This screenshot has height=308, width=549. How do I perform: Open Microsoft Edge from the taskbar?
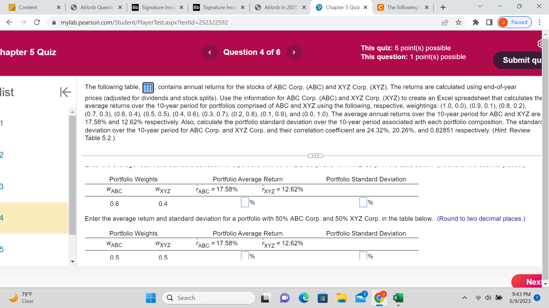point(304,298)
